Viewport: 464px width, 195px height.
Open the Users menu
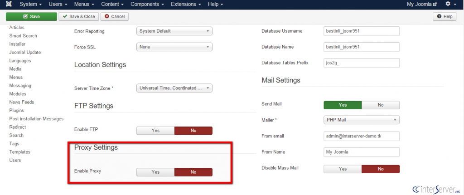point(58,5)
